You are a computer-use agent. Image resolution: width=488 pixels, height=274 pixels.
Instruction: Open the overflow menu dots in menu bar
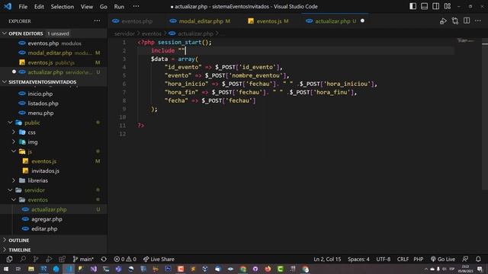(136, 6)
